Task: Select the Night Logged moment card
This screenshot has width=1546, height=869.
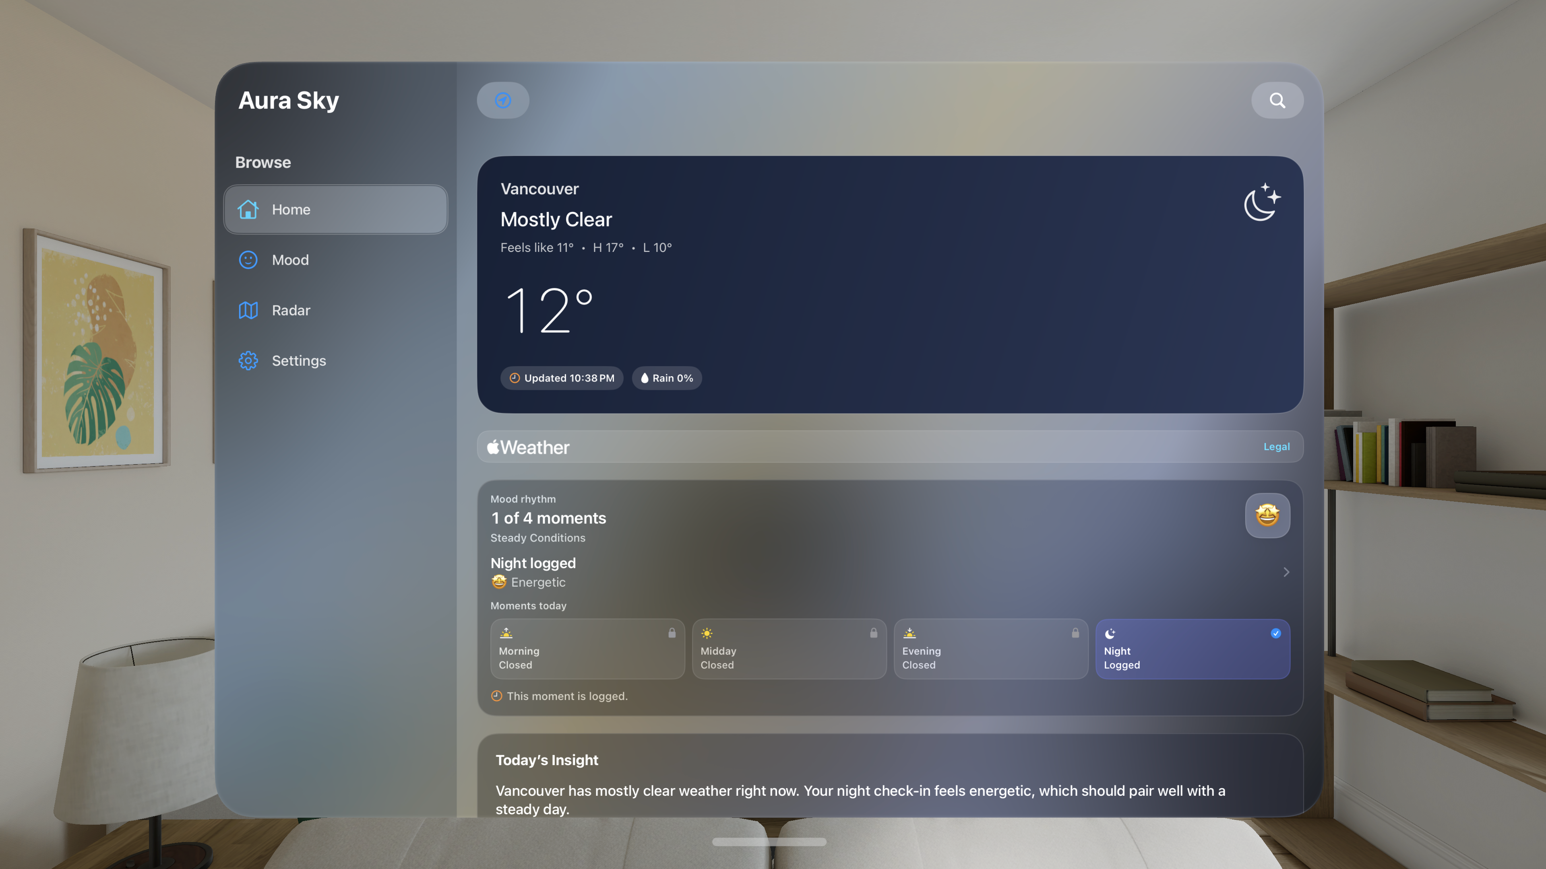Action: pyautogui.click(x=1193, y=649)
